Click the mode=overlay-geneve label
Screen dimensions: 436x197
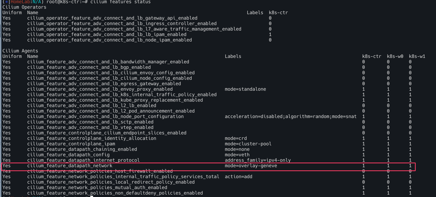pos(251,166)
